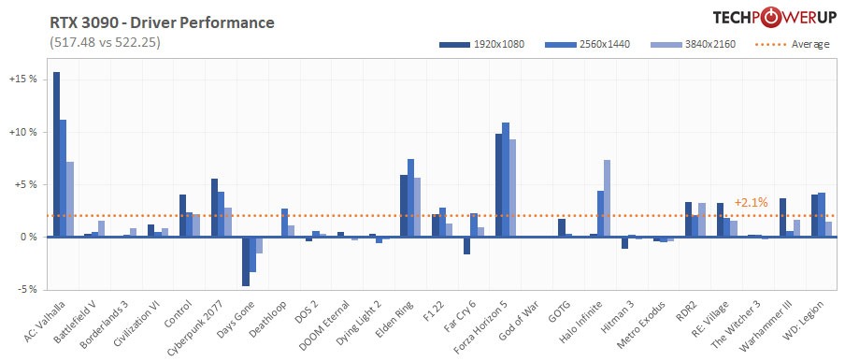
Task: Click the God of War axis label
Action: pos(520,321)
